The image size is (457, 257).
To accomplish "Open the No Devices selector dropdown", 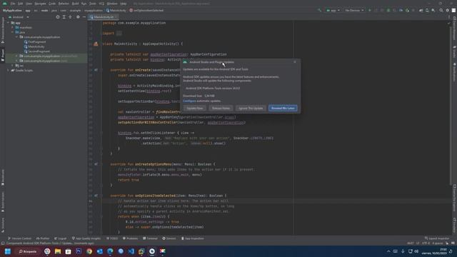I will (x=354, y=10).
